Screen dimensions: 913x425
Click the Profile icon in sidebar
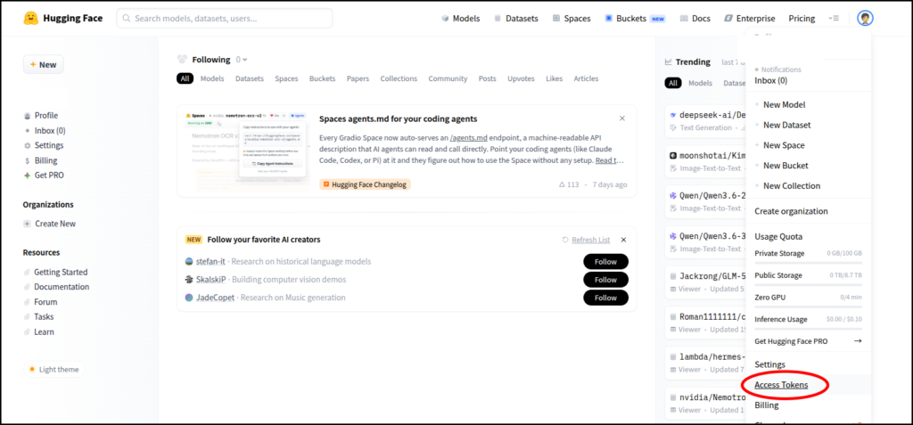[28, 116]
